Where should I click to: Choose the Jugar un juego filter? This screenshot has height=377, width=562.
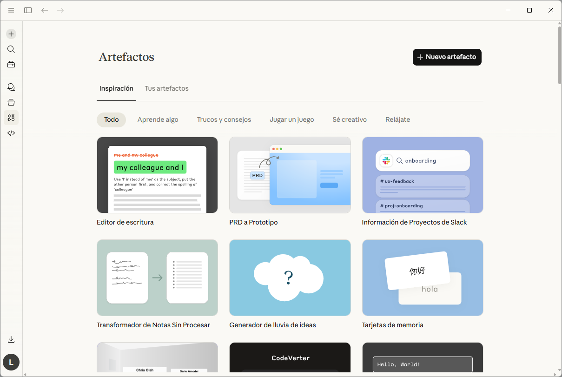(x=291, y=119)
